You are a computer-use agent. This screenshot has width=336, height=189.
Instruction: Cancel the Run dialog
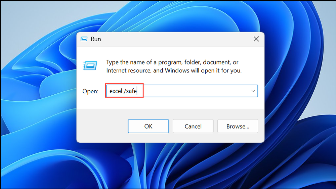(193, 126)
